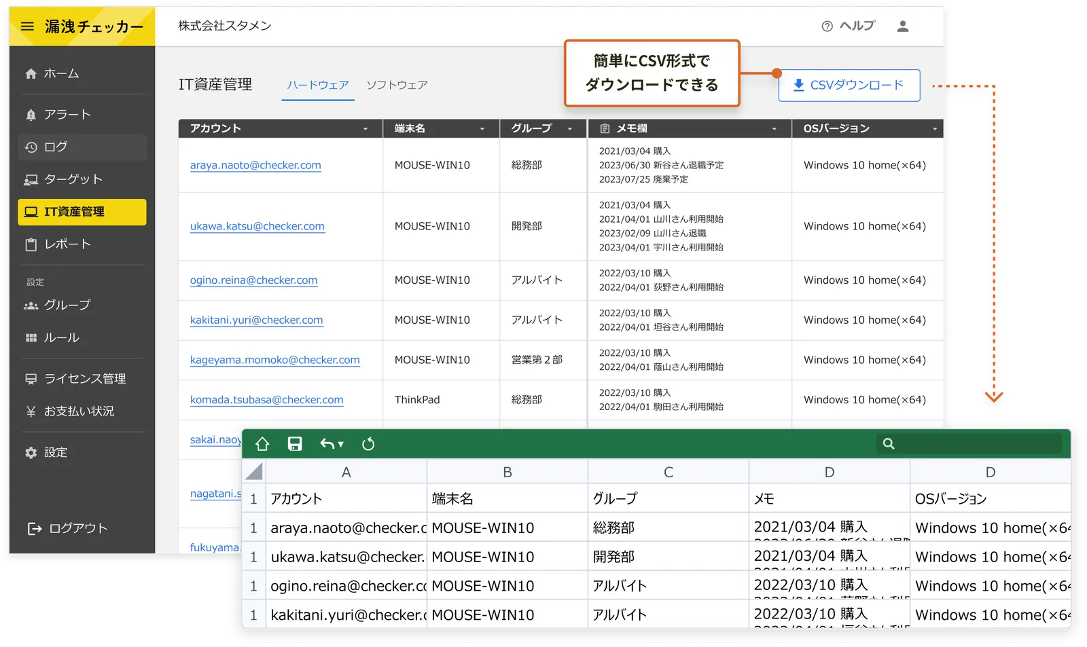Click the IT資産管理 page heading
The image size is (1087, 647).
tap(215, 85)
